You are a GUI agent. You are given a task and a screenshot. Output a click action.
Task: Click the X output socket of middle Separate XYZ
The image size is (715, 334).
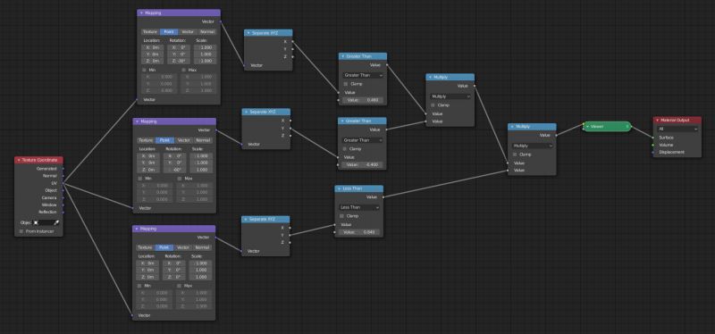point(290,121)
